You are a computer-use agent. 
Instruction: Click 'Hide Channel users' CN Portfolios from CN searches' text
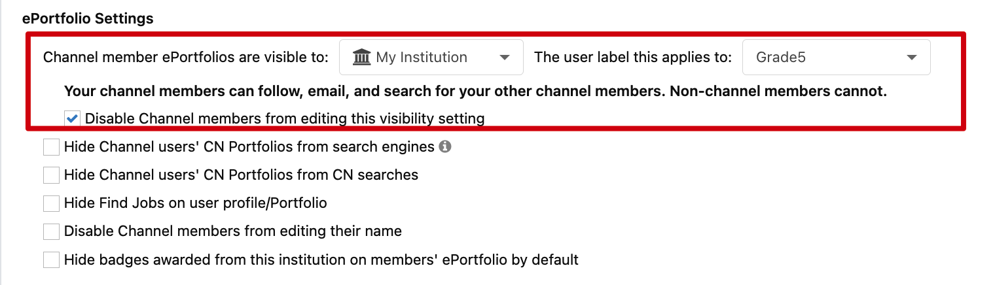coord(242,175)
